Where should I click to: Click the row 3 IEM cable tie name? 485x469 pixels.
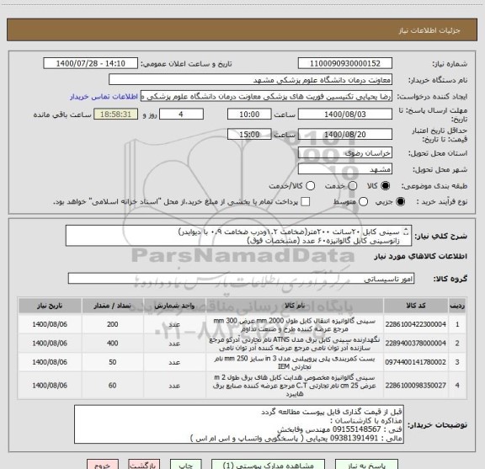tap(295, 363)
